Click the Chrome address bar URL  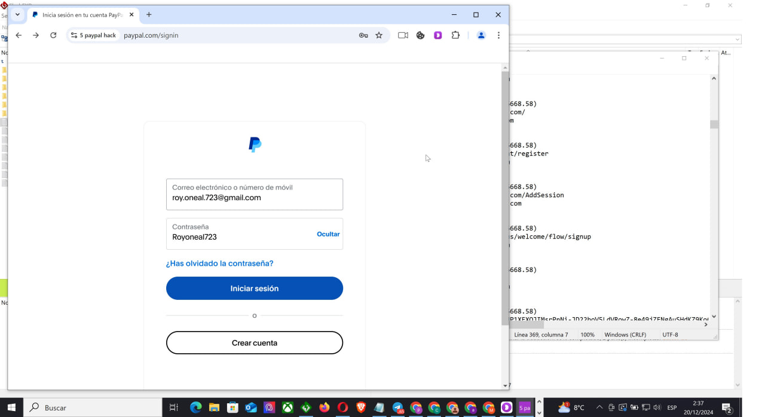(x=151, y=35)
